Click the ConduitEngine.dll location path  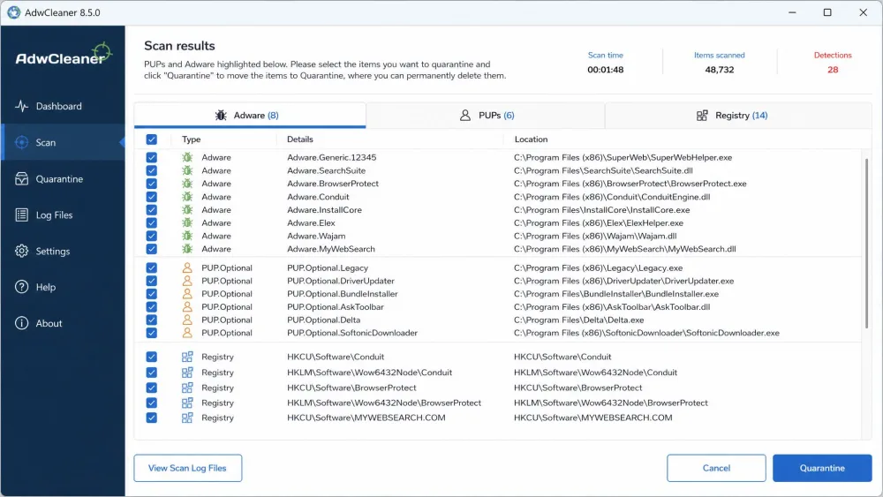[612, 197]
